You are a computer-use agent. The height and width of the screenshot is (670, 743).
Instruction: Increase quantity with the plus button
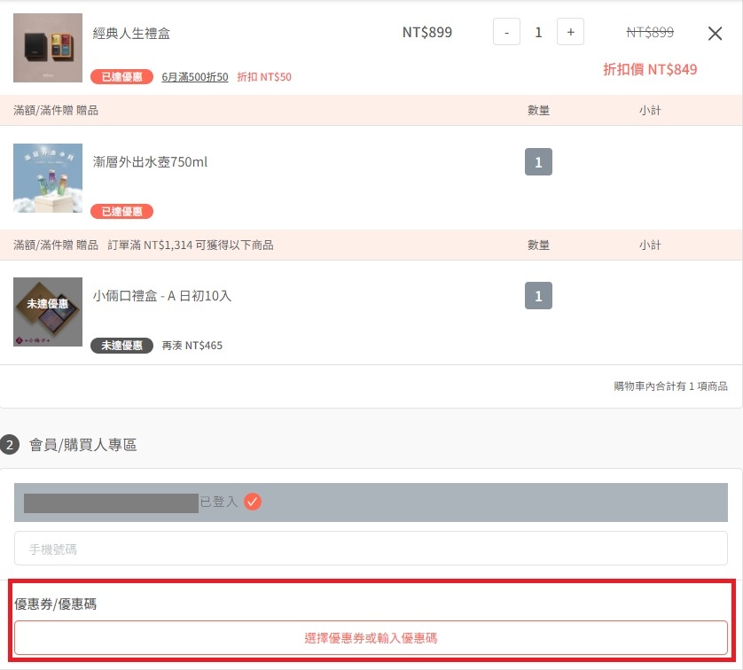[x=570, y=32]
